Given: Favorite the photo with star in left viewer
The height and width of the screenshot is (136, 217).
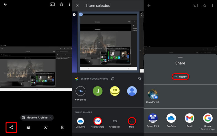Looking at the screenshot, I should 61,4.
